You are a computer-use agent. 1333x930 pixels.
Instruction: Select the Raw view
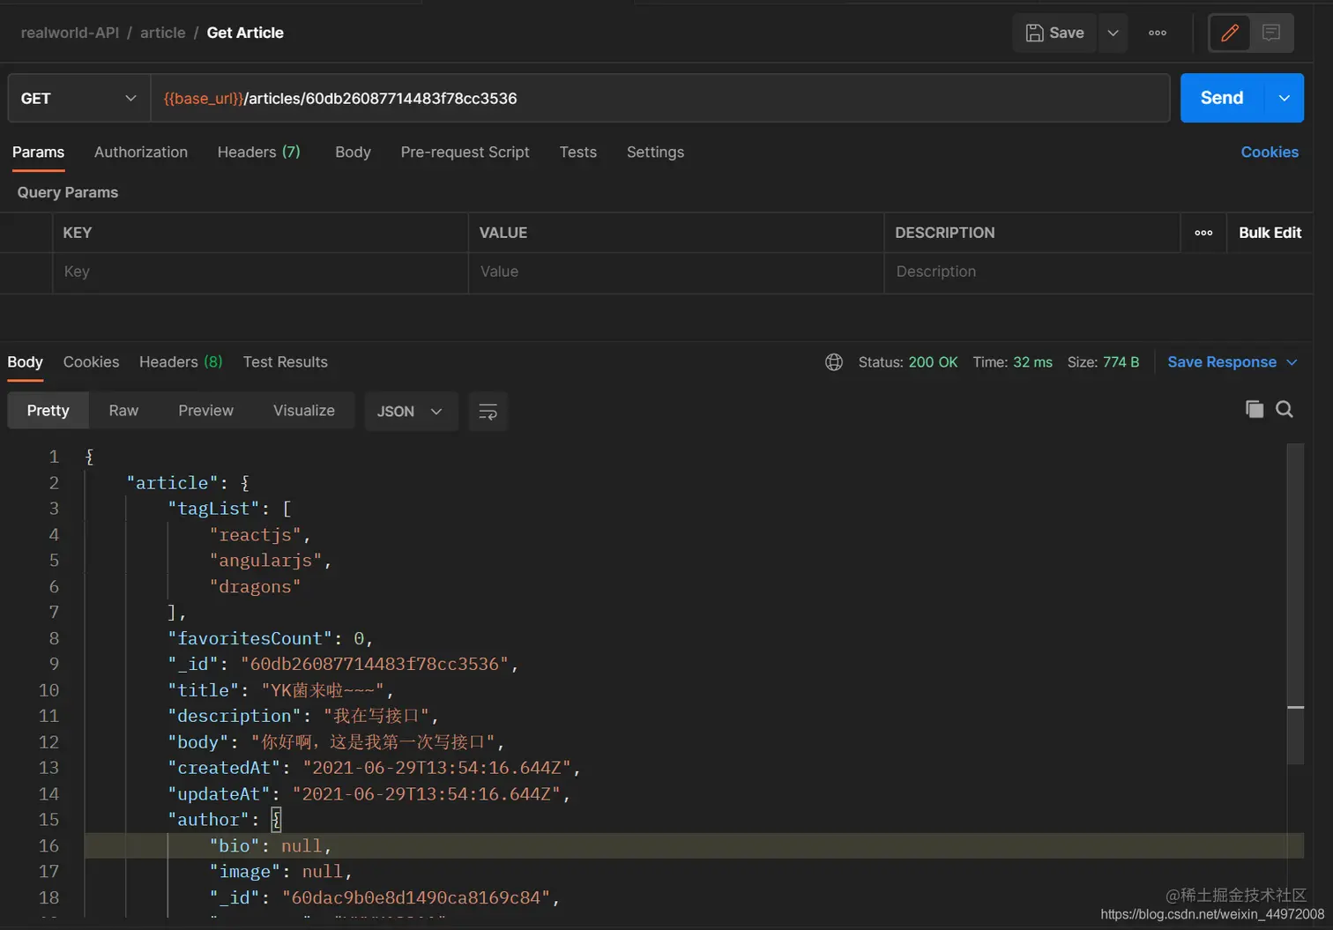tap(123, 411)
